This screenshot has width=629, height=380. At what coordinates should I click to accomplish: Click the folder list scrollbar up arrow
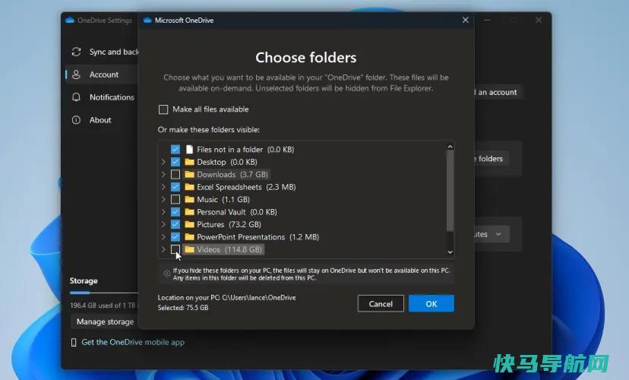[450, 147]
